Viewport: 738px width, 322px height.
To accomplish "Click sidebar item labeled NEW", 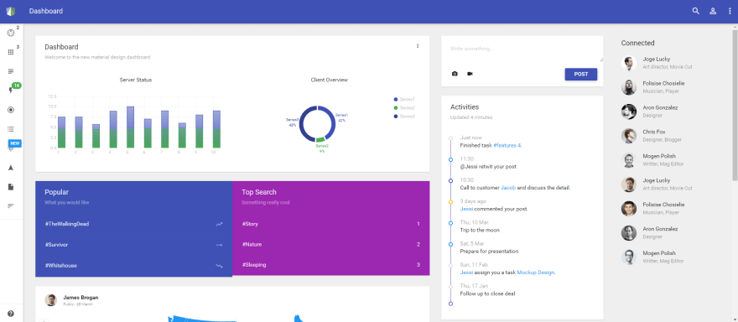I will (14, 143).
